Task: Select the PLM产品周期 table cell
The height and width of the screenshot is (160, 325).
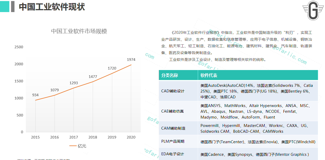Action: (x=178, y=141)
